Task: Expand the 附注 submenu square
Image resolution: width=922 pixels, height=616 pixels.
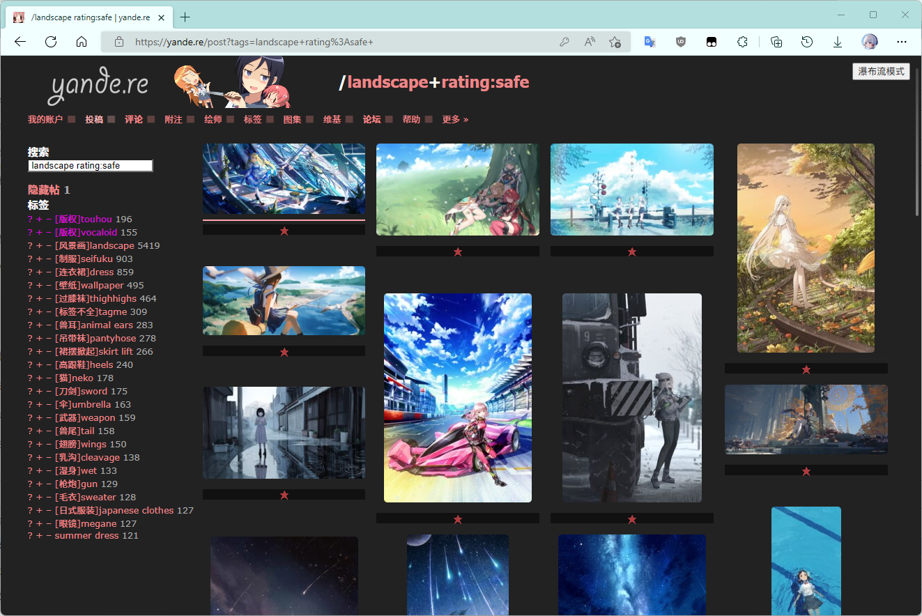Action: coord(191,119)
